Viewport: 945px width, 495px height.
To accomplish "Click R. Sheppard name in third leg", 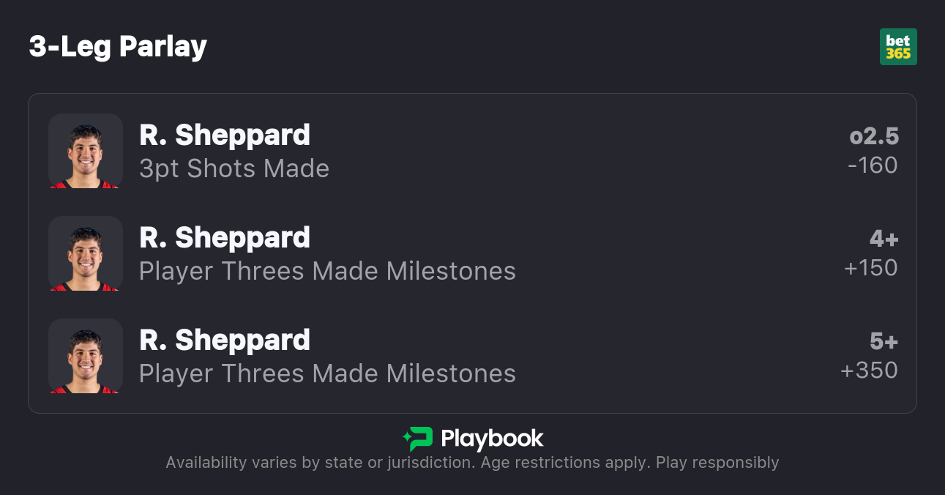I will coord(225,340).
